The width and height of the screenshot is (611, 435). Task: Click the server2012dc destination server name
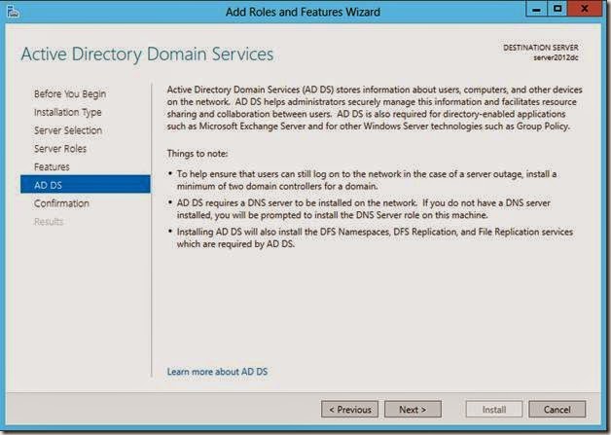(556, 57)
